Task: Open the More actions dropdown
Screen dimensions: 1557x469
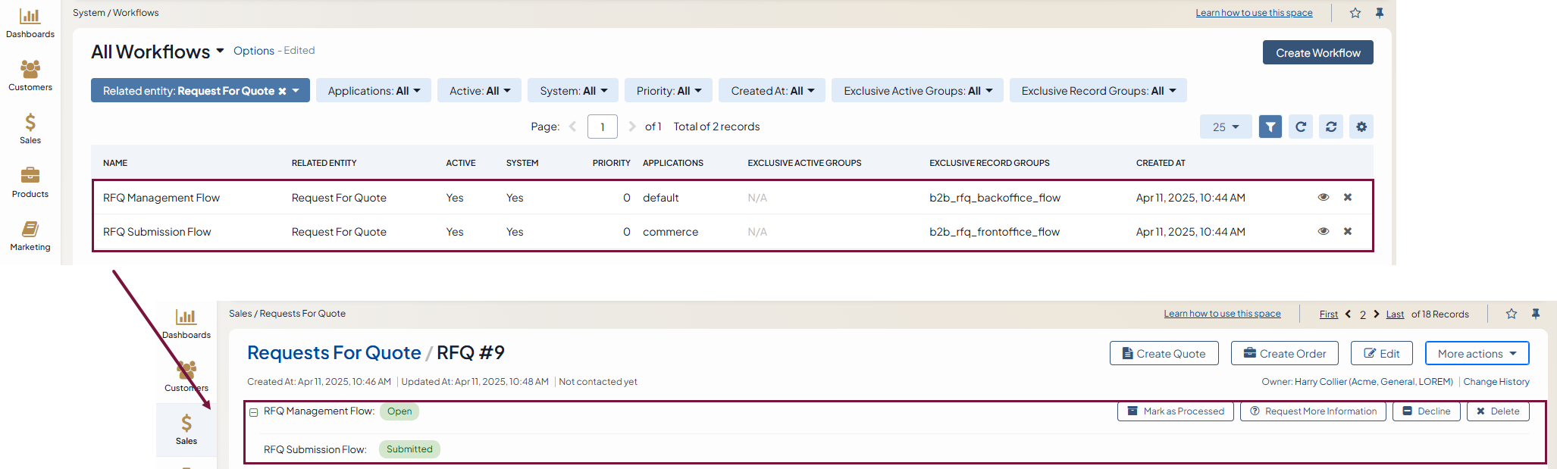Action: click(1476, 354)
